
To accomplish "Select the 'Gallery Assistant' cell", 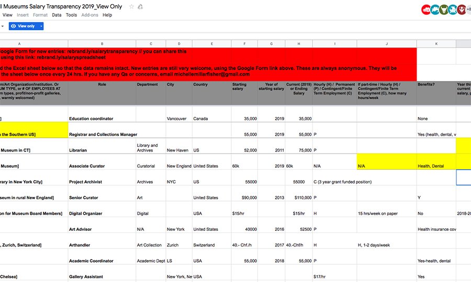I will point(102,273).
